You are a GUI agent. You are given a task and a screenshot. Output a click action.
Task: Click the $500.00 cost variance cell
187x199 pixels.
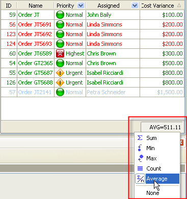(x=162, y=63)
